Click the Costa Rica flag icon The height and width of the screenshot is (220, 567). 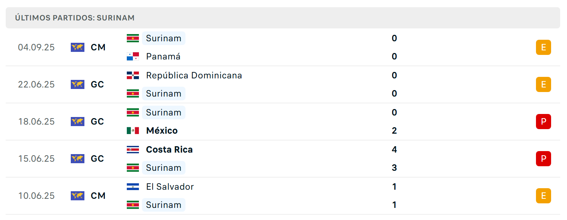coord(133,150)
